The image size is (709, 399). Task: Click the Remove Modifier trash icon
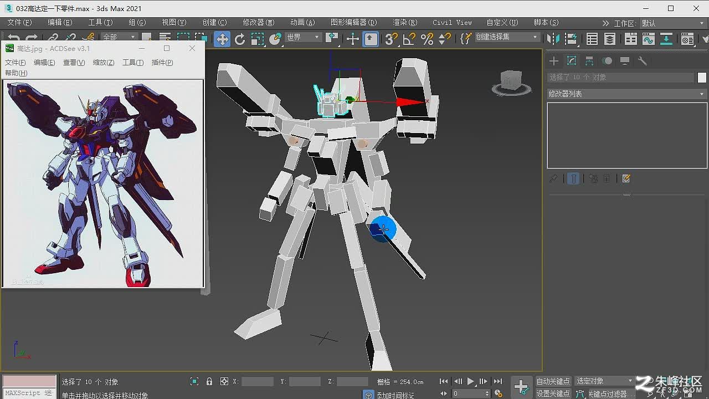point(607,178)
